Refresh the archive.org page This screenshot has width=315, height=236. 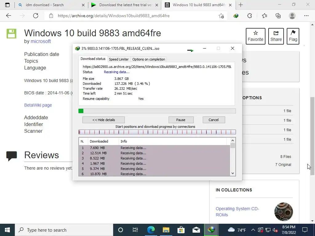pyautogui.click(x=36, y=16)
